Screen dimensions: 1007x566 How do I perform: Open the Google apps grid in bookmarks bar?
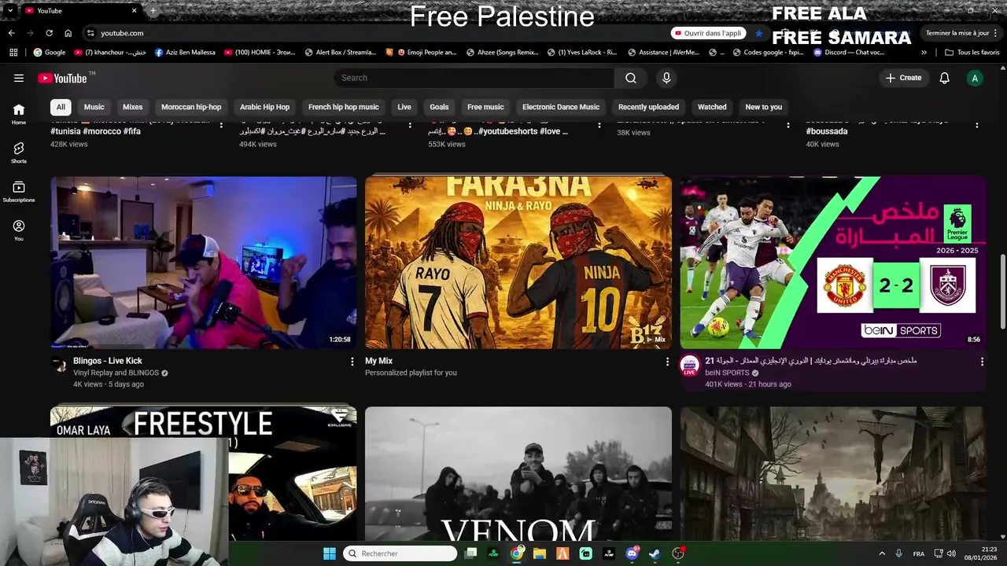click(x=13, y=53)
